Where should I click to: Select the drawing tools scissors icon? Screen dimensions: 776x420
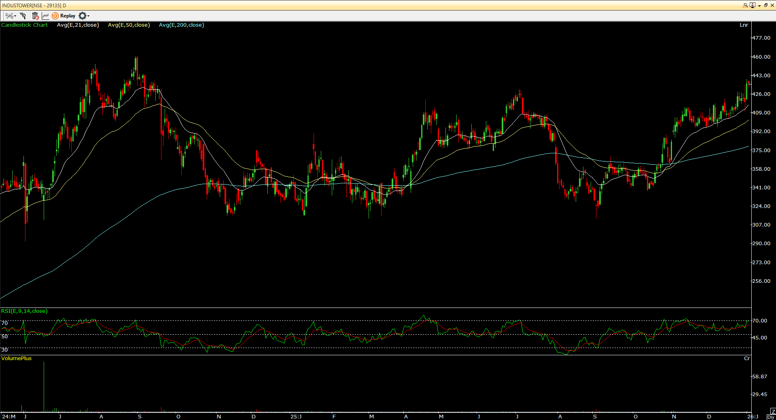pyautogui.click(x=9, y=16)
